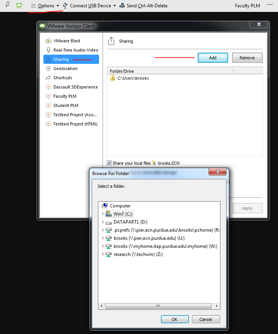Click the C:\Users\brooks folder entry
Screen dimensions: 278x334
coord(133,78)
